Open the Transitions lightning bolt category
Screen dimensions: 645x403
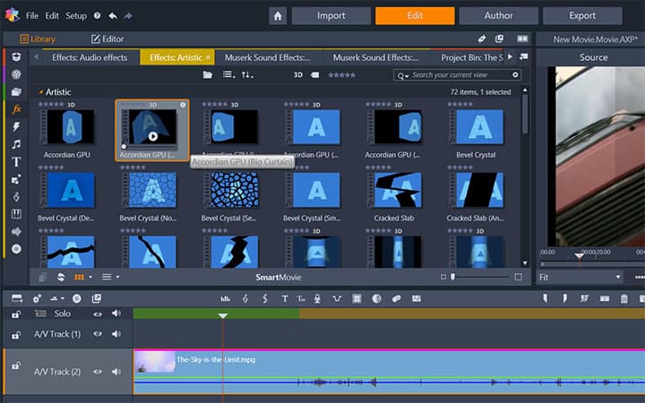(x=16, y=126)
